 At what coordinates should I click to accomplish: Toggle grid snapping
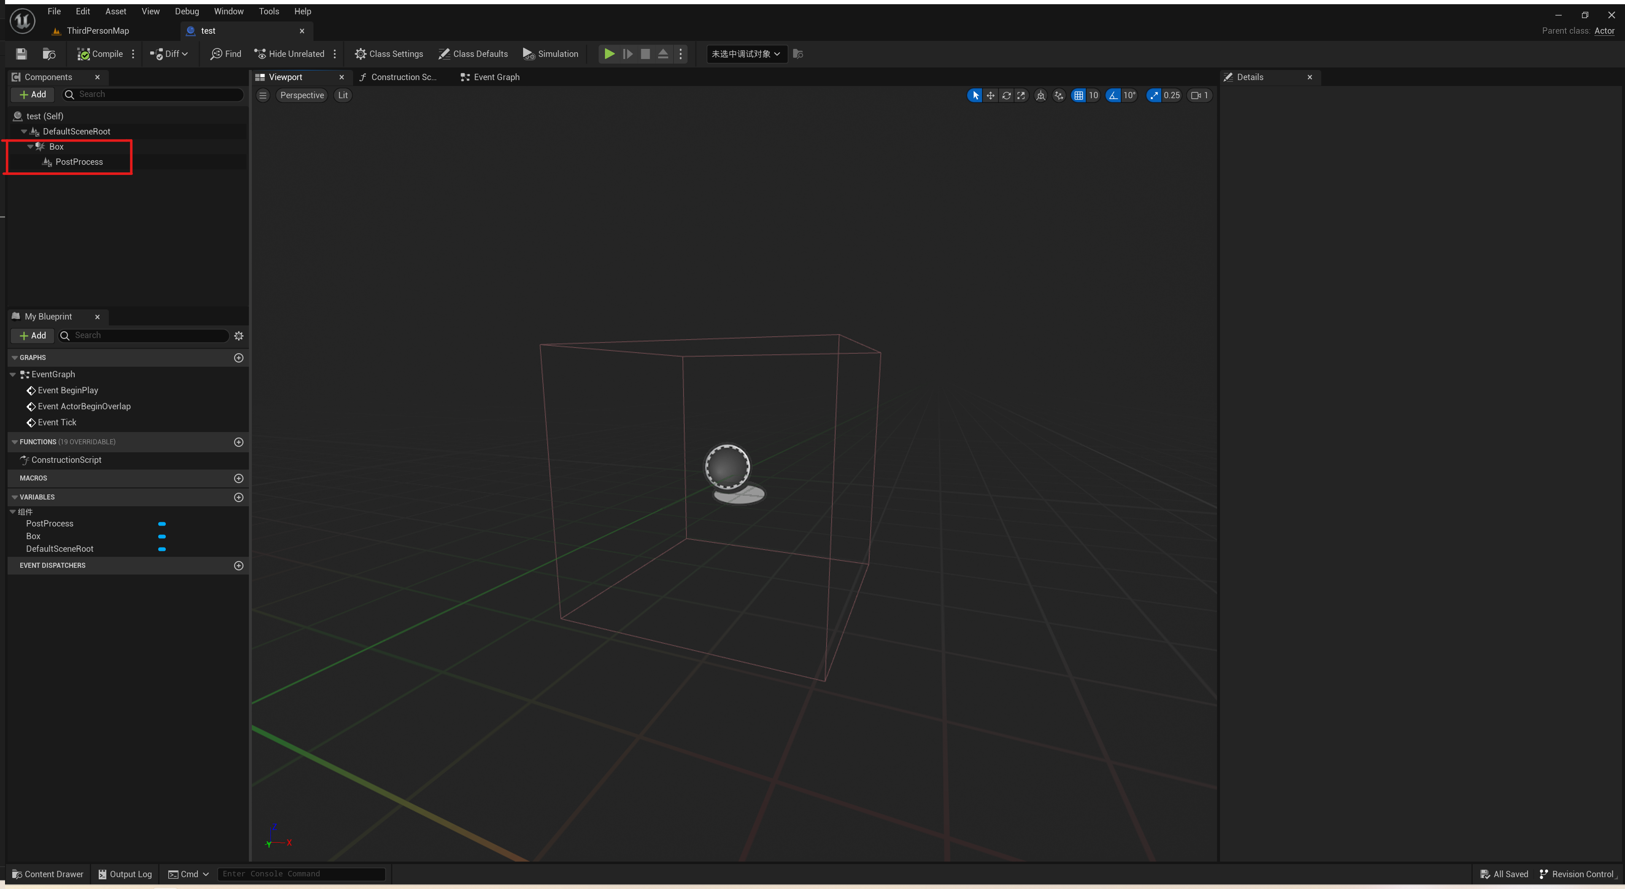coord(1079,96)
